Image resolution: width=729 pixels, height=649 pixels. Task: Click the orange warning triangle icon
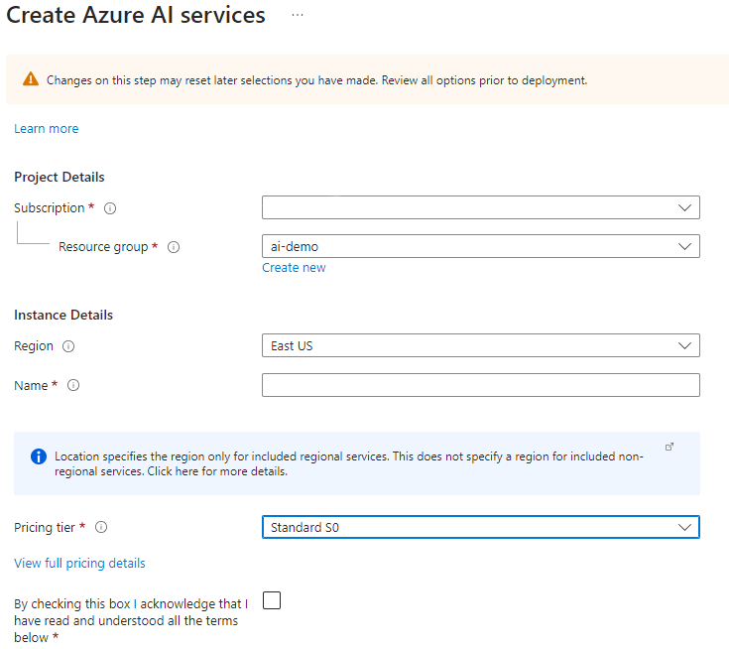click(x=31, y=79)
